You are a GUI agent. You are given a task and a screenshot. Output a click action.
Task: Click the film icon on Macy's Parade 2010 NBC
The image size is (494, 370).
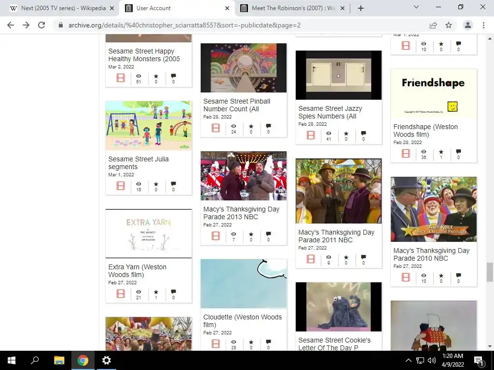(406, 277)
